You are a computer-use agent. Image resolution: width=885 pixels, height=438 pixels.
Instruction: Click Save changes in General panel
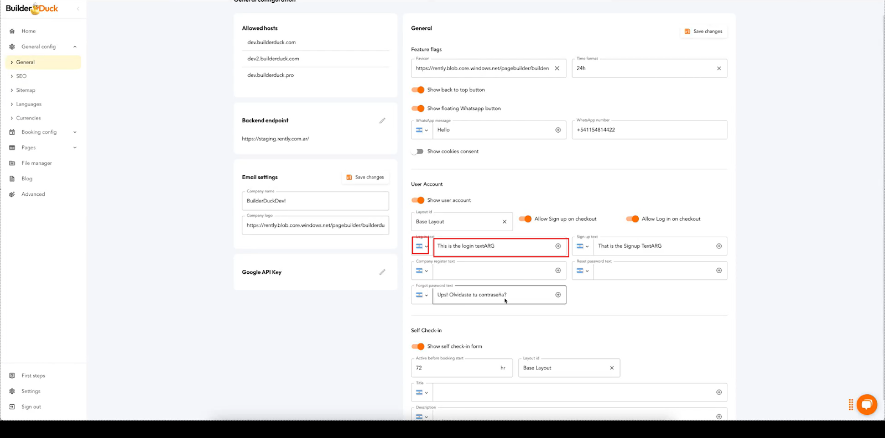tap(704, 32)
